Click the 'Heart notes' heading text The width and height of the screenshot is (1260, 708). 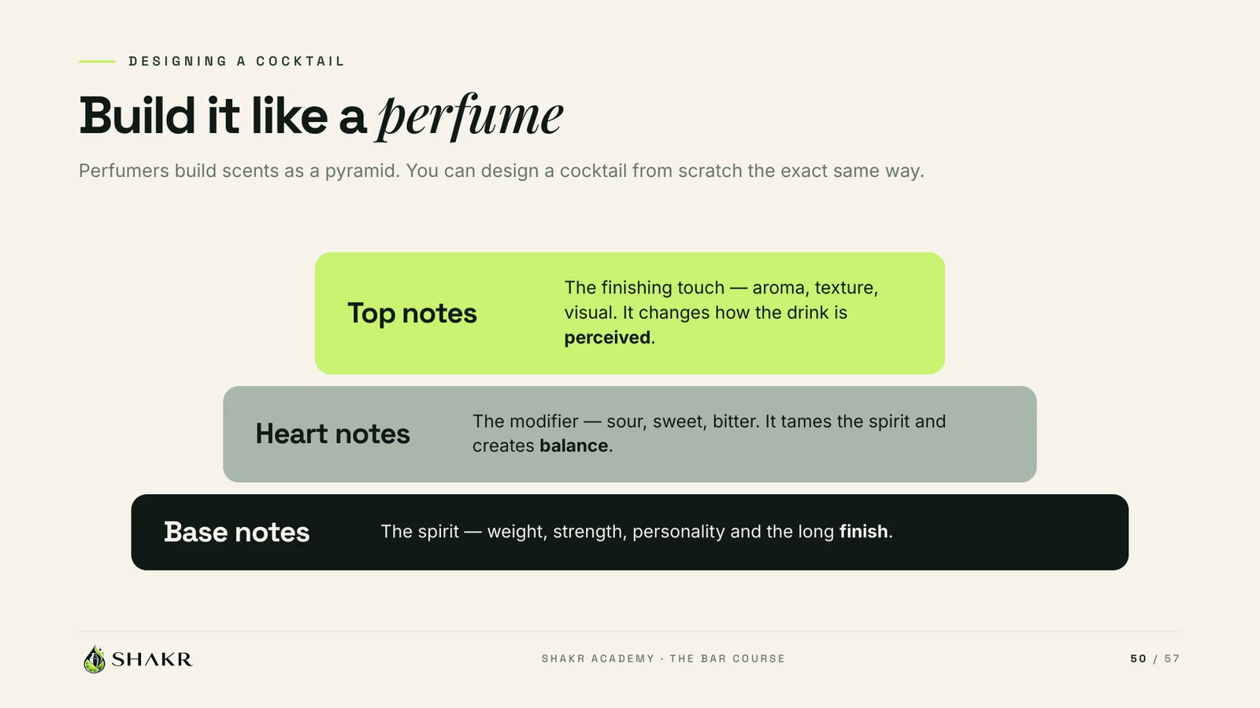pos(332,434)
